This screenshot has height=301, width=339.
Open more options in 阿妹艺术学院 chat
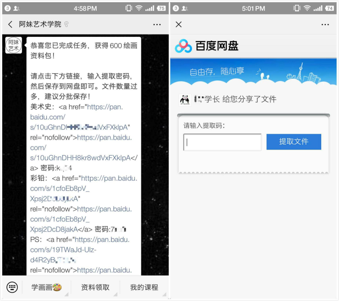click(157, 25)
